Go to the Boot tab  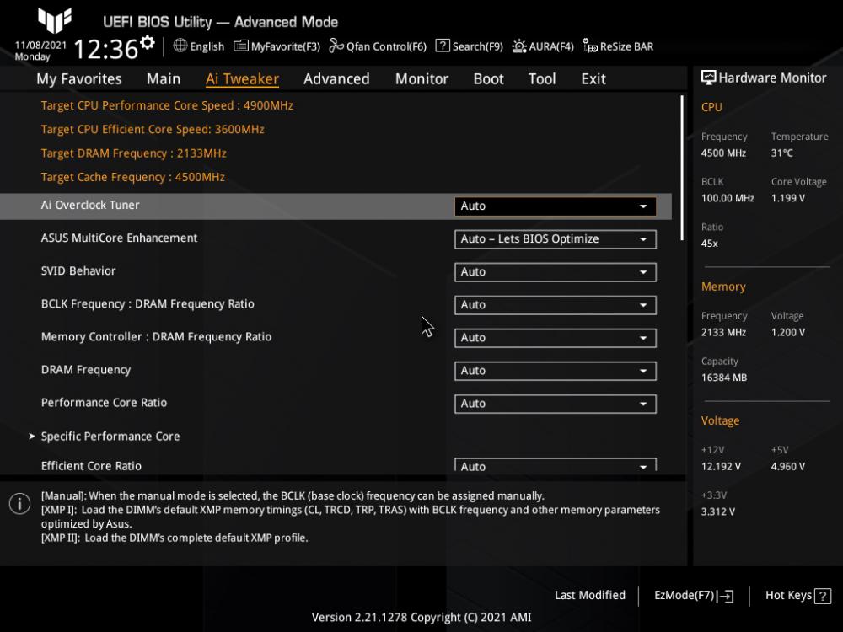tap(488, 79)
